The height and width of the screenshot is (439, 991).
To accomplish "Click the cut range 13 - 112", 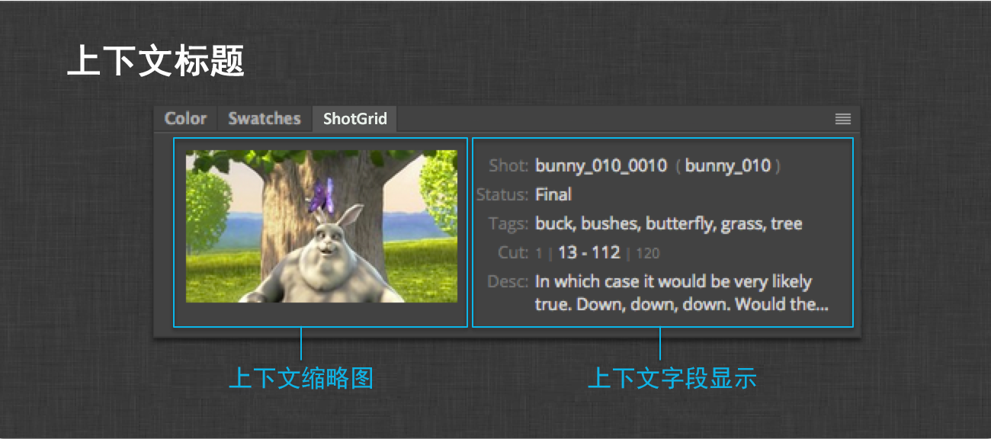I will point(589,253).
